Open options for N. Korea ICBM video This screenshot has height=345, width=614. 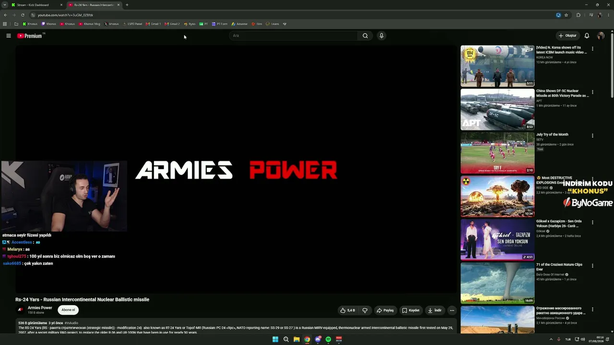(x=592, y=49)
